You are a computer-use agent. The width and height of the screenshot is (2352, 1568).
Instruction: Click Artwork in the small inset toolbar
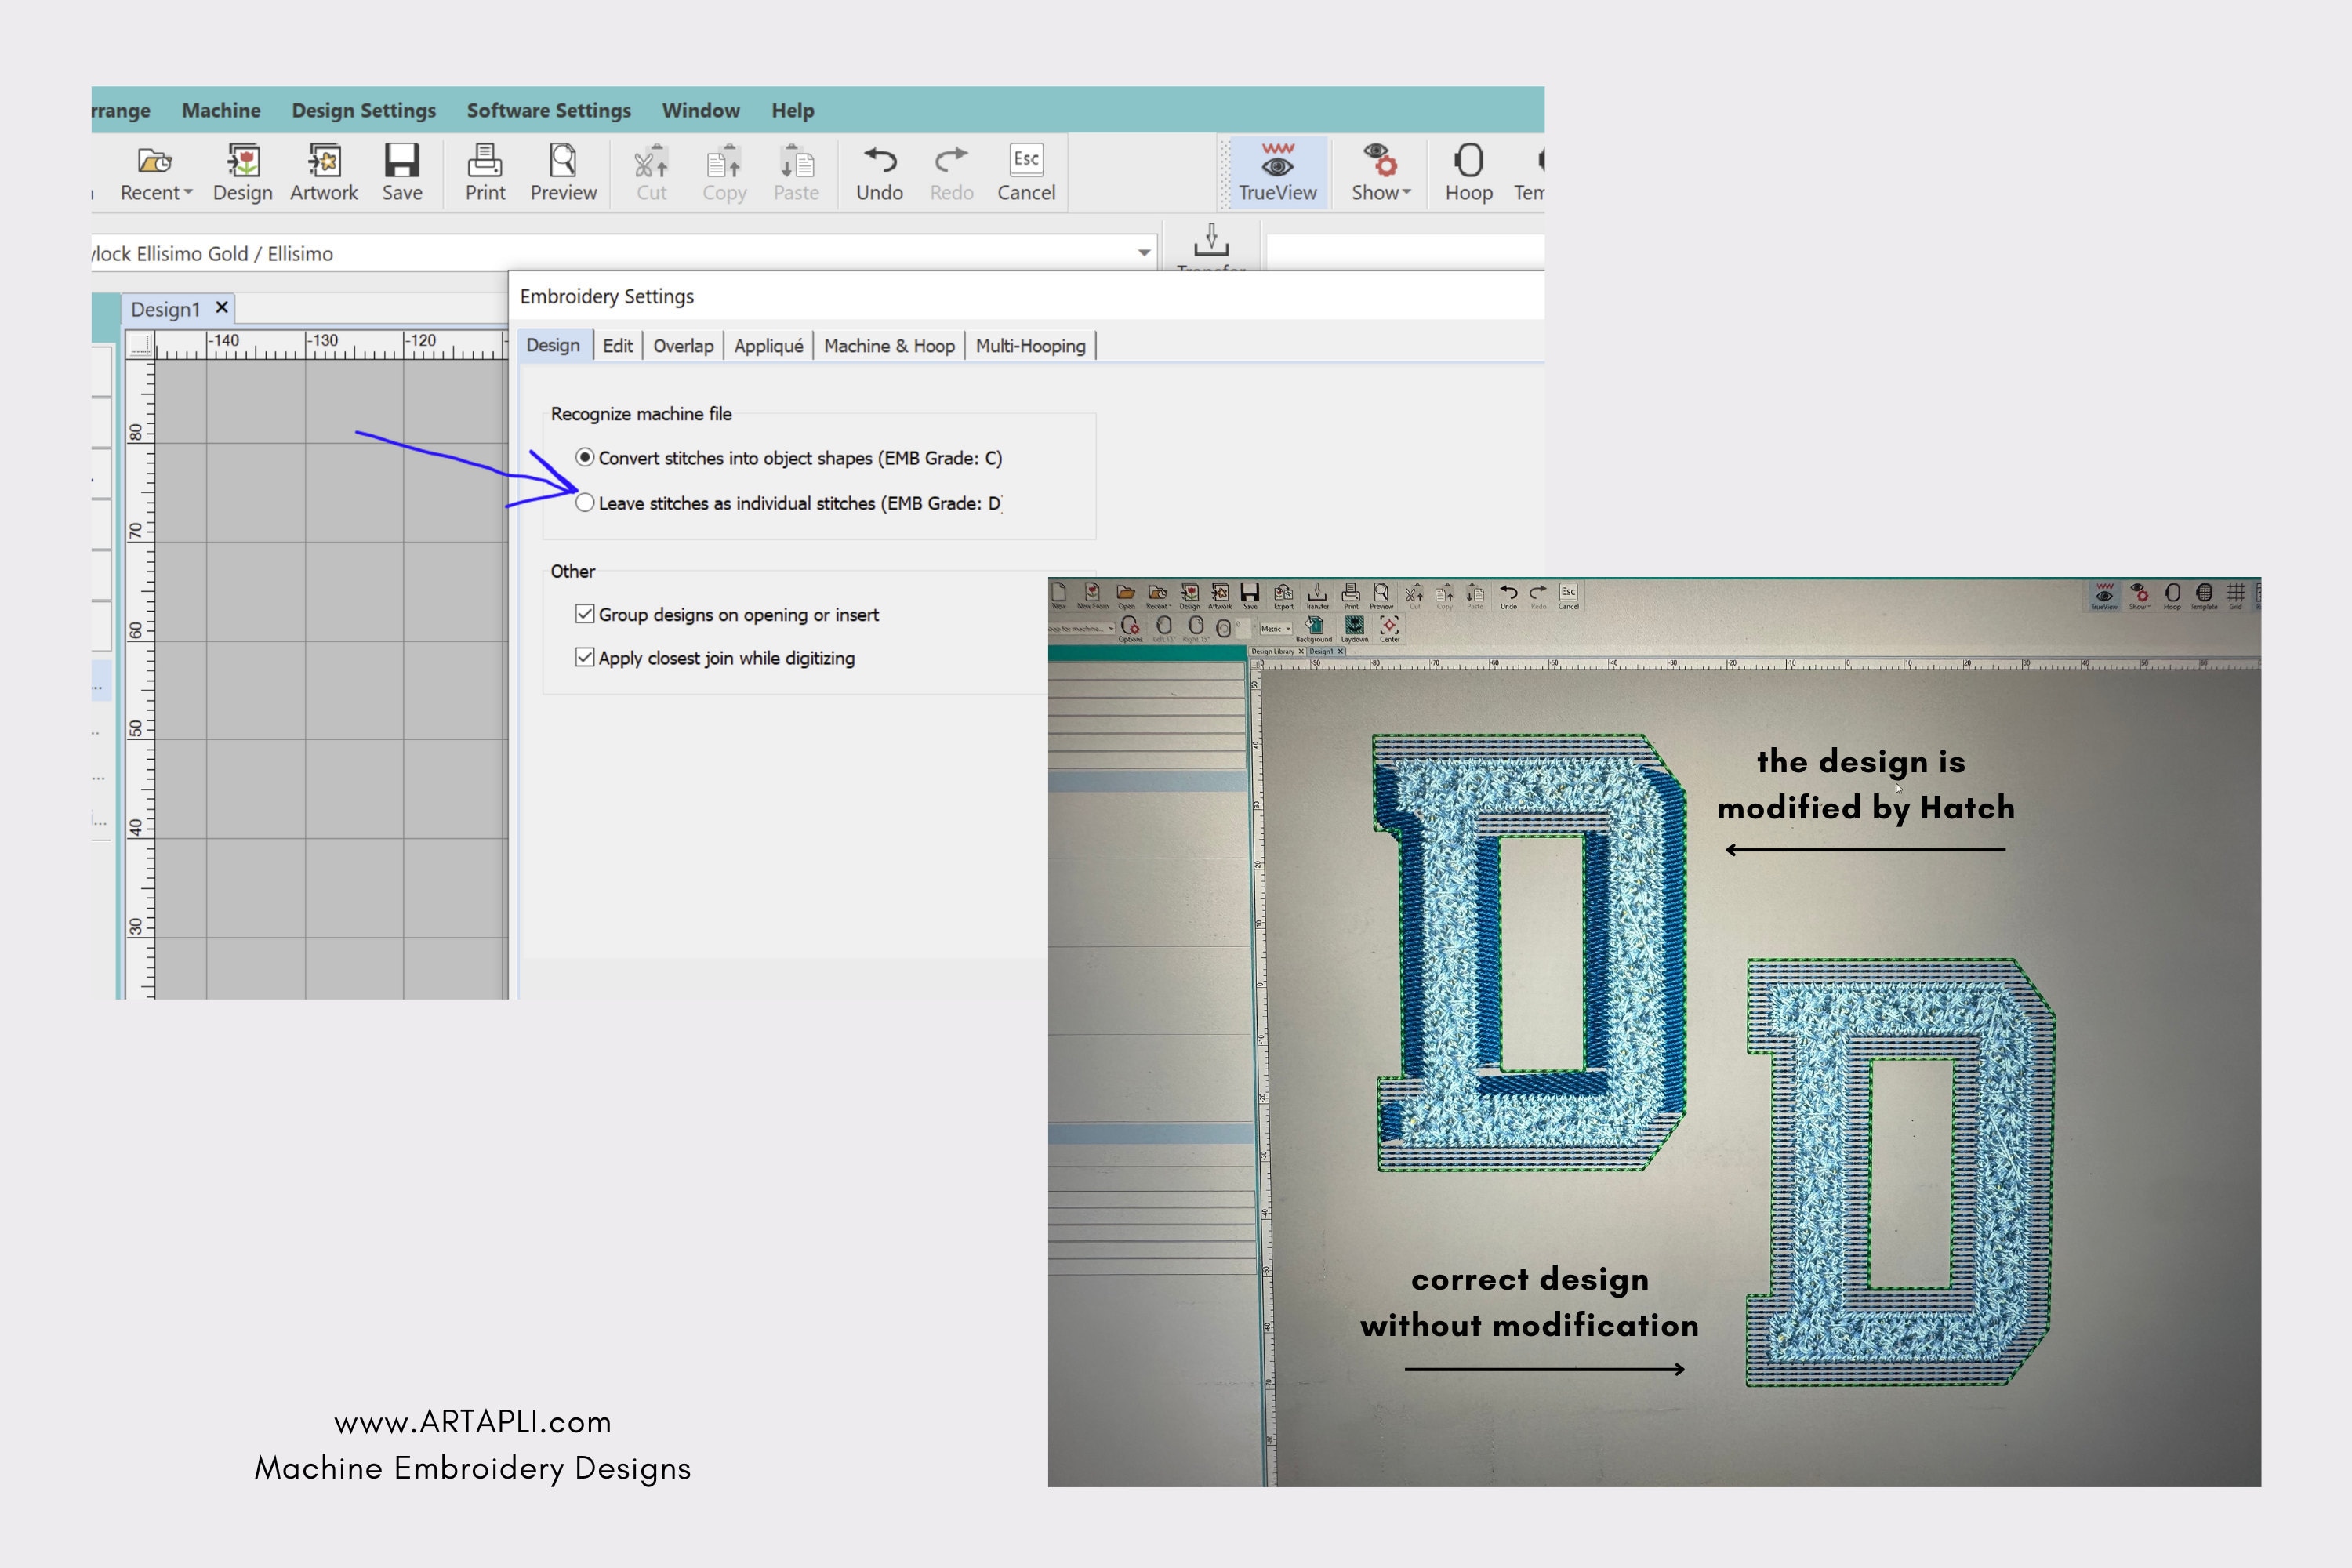1220,596
